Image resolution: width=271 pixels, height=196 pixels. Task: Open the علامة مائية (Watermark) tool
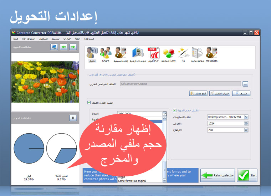(x=198, y=55)
